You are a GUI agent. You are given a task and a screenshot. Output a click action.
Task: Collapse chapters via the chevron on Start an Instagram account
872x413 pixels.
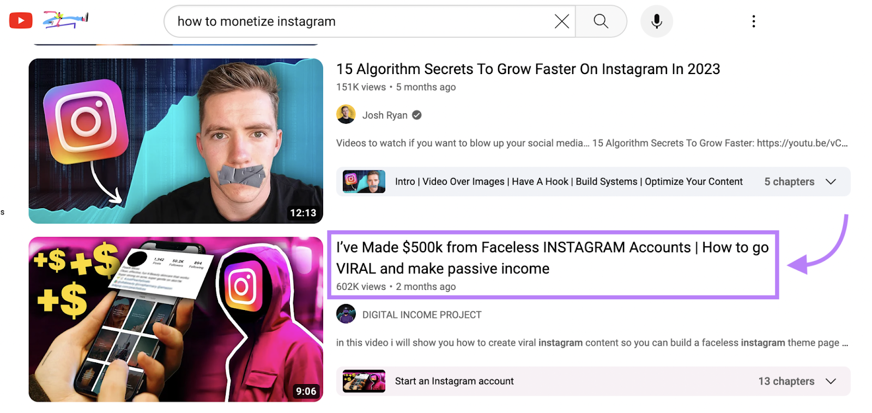click(x=830, y=381)
